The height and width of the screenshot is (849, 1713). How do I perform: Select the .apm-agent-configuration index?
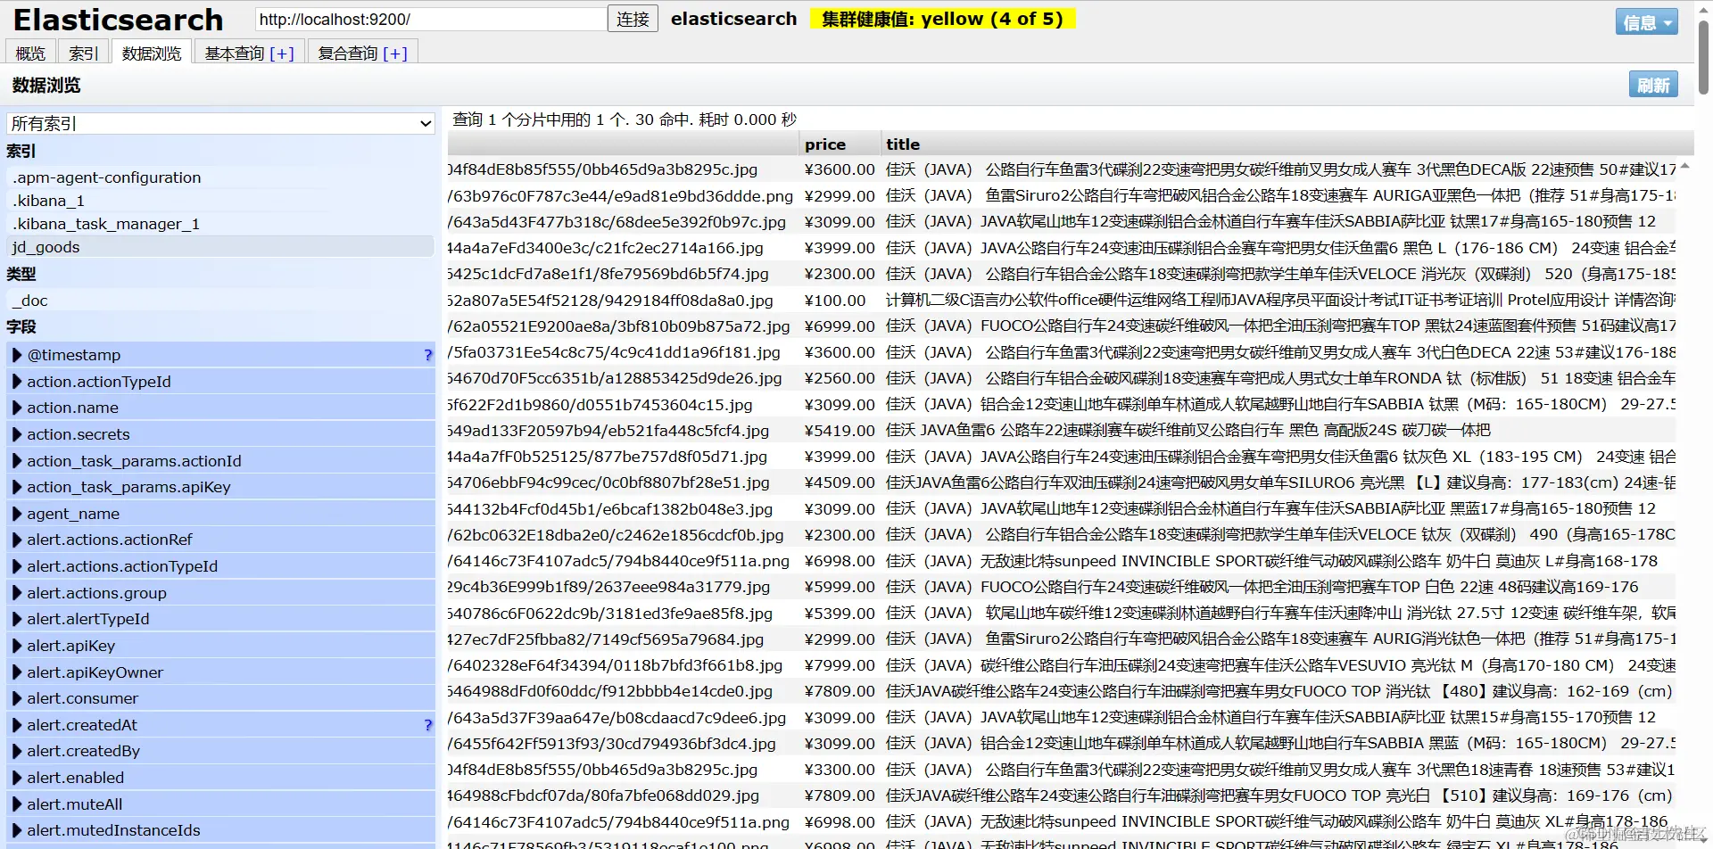[220, 177]
